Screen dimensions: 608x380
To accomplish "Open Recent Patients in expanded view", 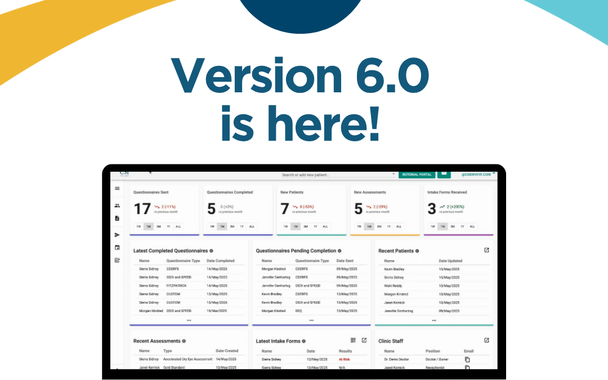I will 486,250.
